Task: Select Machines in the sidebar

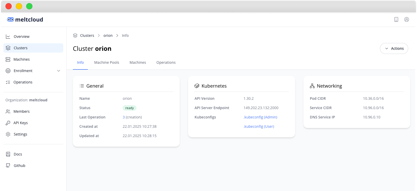Action: pyautogui.click(x=33, y=59)
